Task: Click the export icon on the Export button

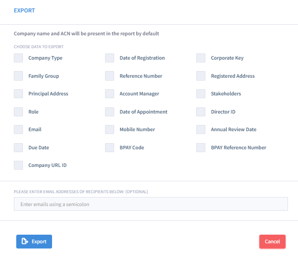Action: click(25, 241)
